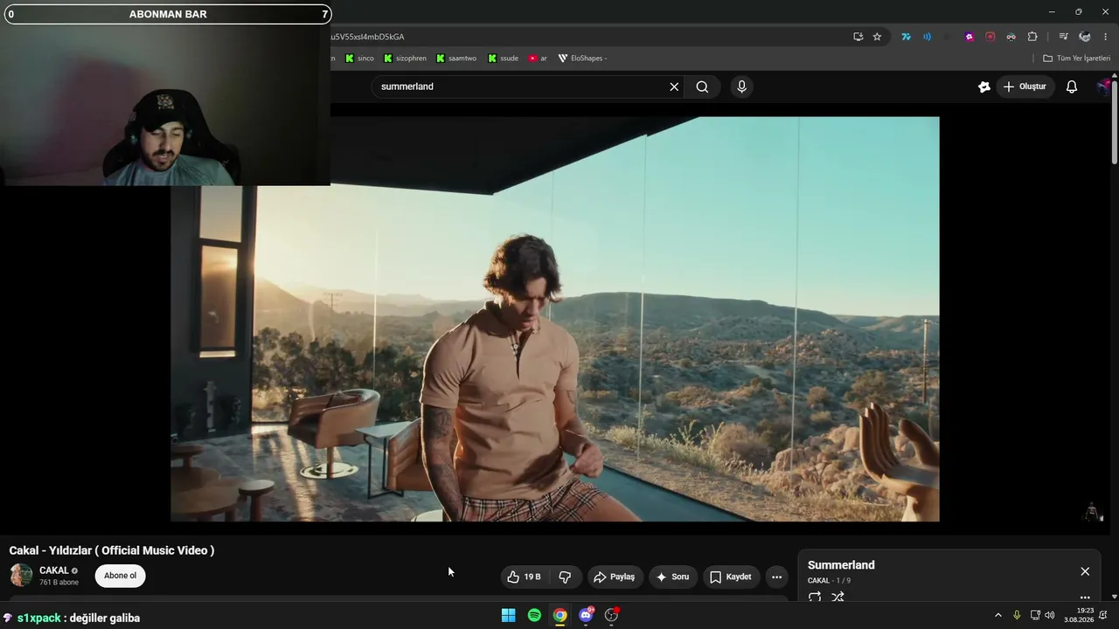Open the system volume control
Viewport: 1119px width, 629px height.
1050,615
